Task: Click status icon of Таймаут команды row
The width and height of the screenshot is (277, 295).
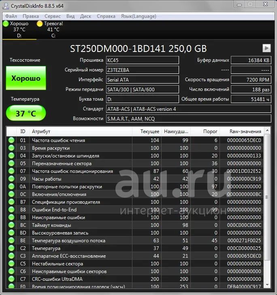Action: (11, 225)
